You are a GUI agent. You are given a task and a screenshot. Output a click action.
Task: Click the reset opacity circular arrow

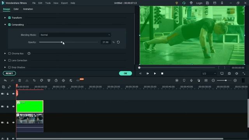[x=118, y=42]
